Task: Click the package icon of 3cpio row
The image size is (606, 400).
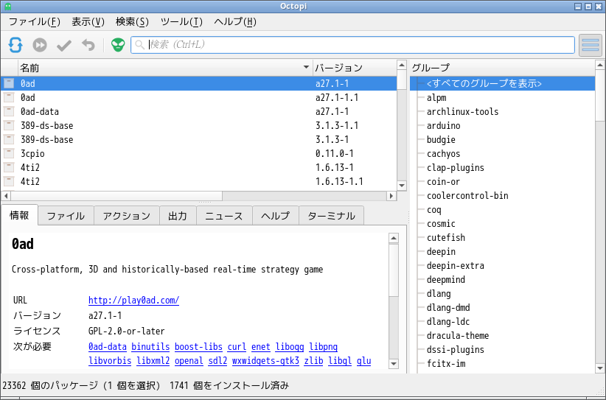Action: [x=9, y=153]
